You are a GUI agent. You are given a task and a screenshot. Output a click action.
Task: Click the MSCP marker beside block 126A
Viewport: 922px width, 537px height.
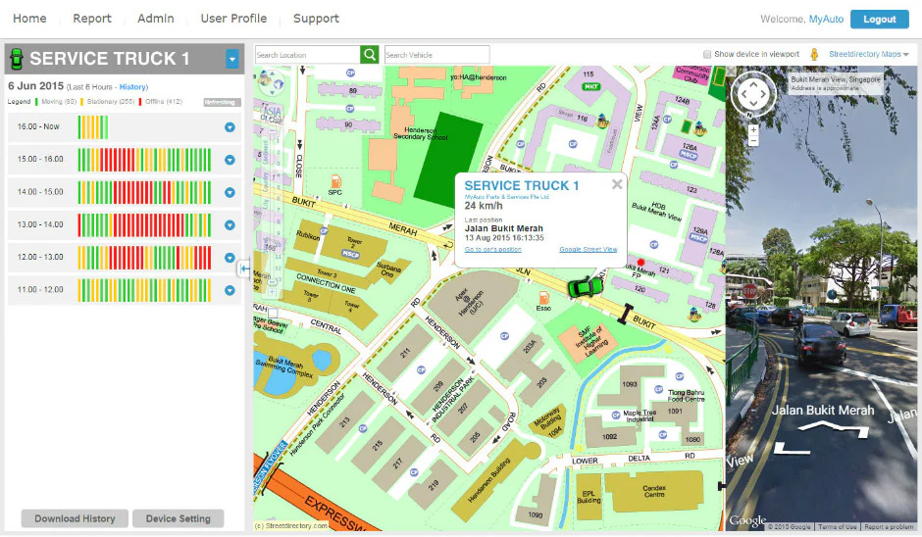pos(689,155)
